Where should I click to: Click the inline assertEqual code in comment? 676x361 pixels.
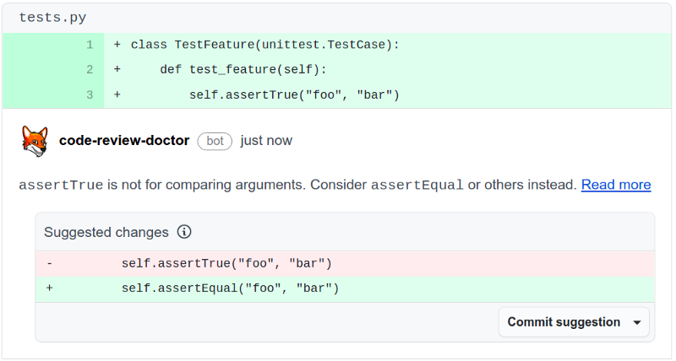pos(417,186)
